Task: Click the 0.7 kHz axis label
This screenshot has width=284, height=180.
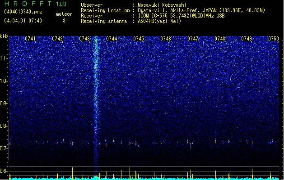Action: click(x=4, y=148)
